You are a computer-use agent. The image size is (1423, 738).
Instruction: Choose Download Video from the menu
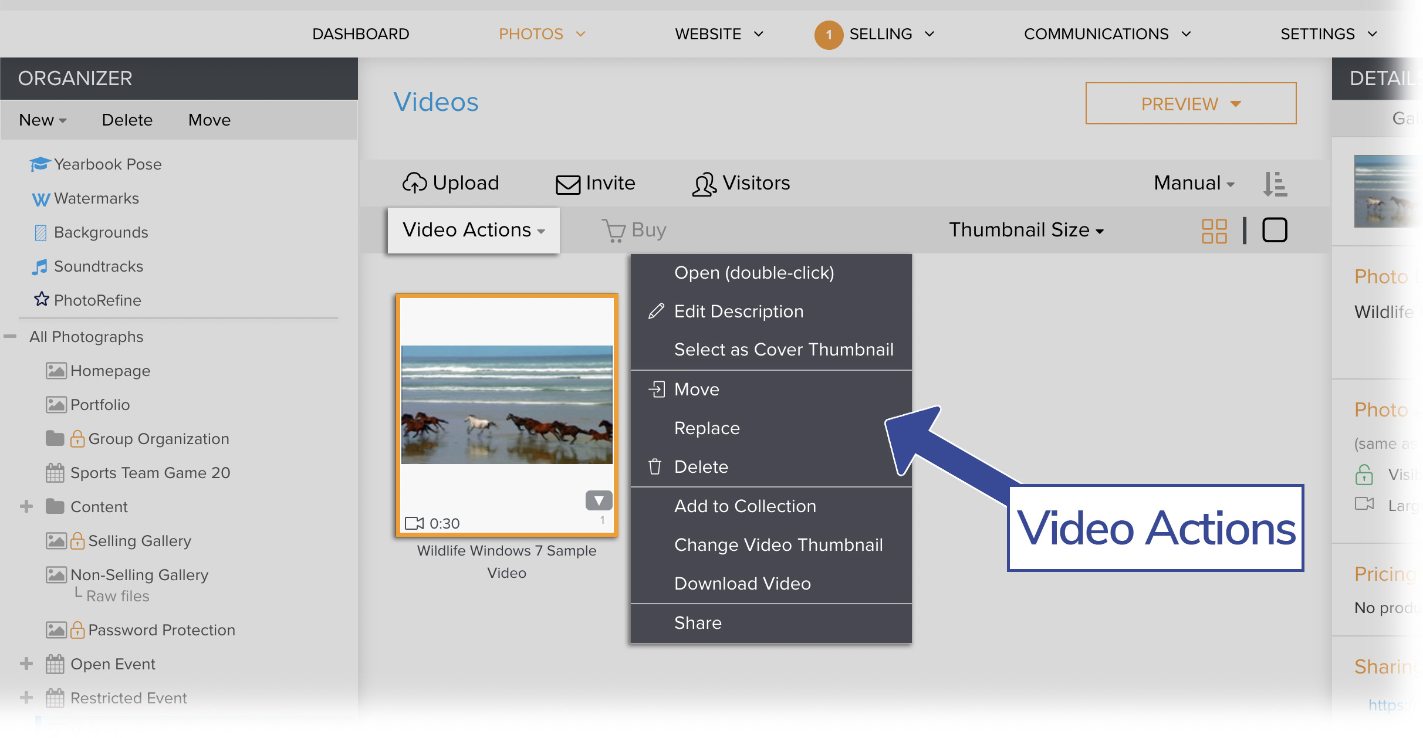click(771, 584)
